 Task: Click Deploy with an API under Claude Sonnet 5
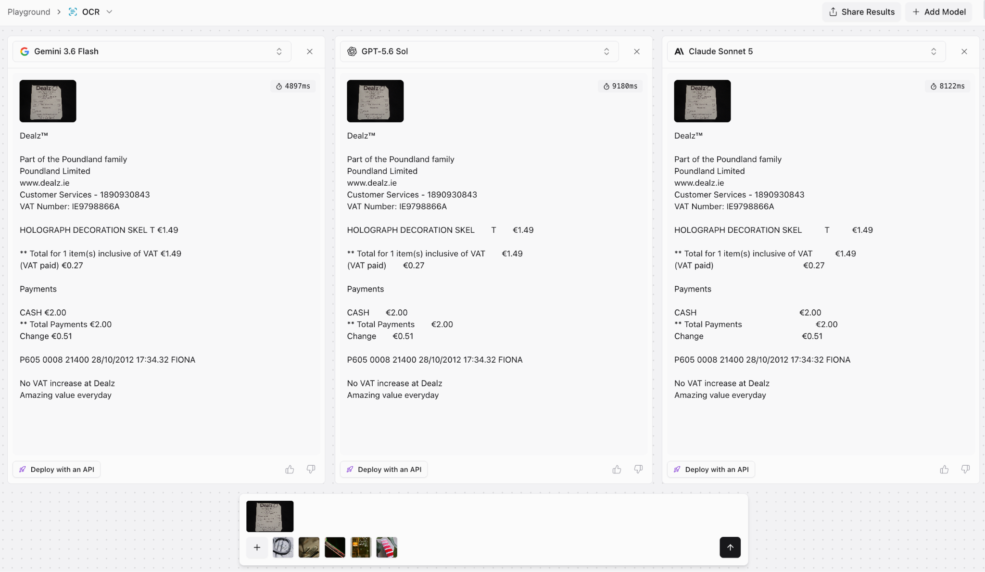[711, 470]
